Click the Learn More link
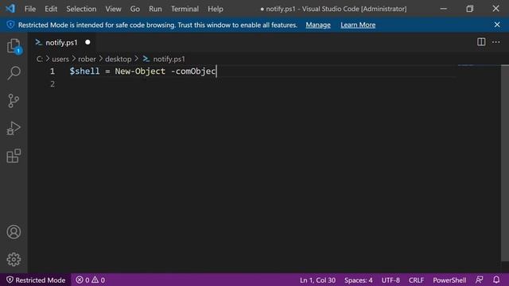509x286 pixels. tap(358, 25)
